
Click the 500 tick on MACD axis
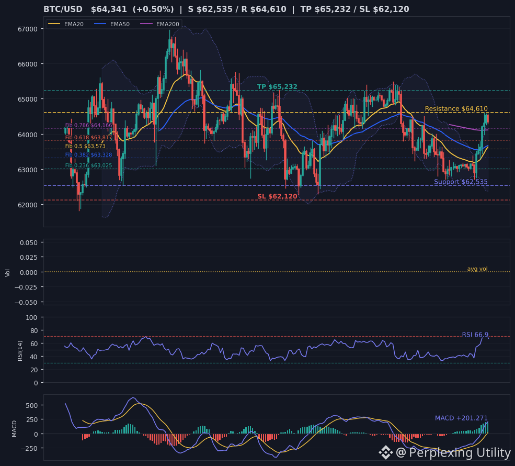[x=31, y=405]
